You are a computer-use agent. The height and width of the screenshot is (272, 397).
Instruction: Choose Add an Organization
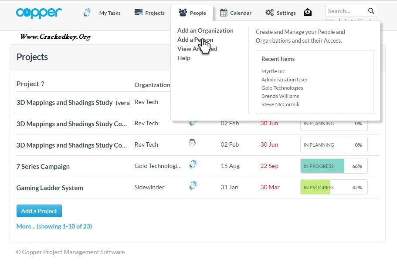pyautogui.click(x=205, y=30)
